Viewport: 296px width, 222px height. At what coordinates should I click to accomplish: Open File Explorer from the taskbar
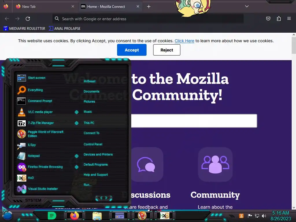pos(97,216)
